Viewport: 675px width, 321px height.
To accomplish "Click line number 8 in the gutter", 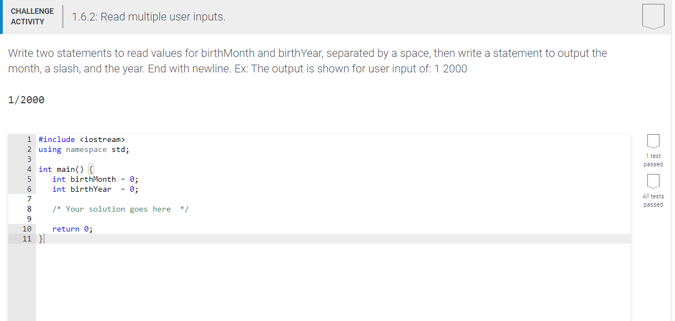I will click(28, 209).
